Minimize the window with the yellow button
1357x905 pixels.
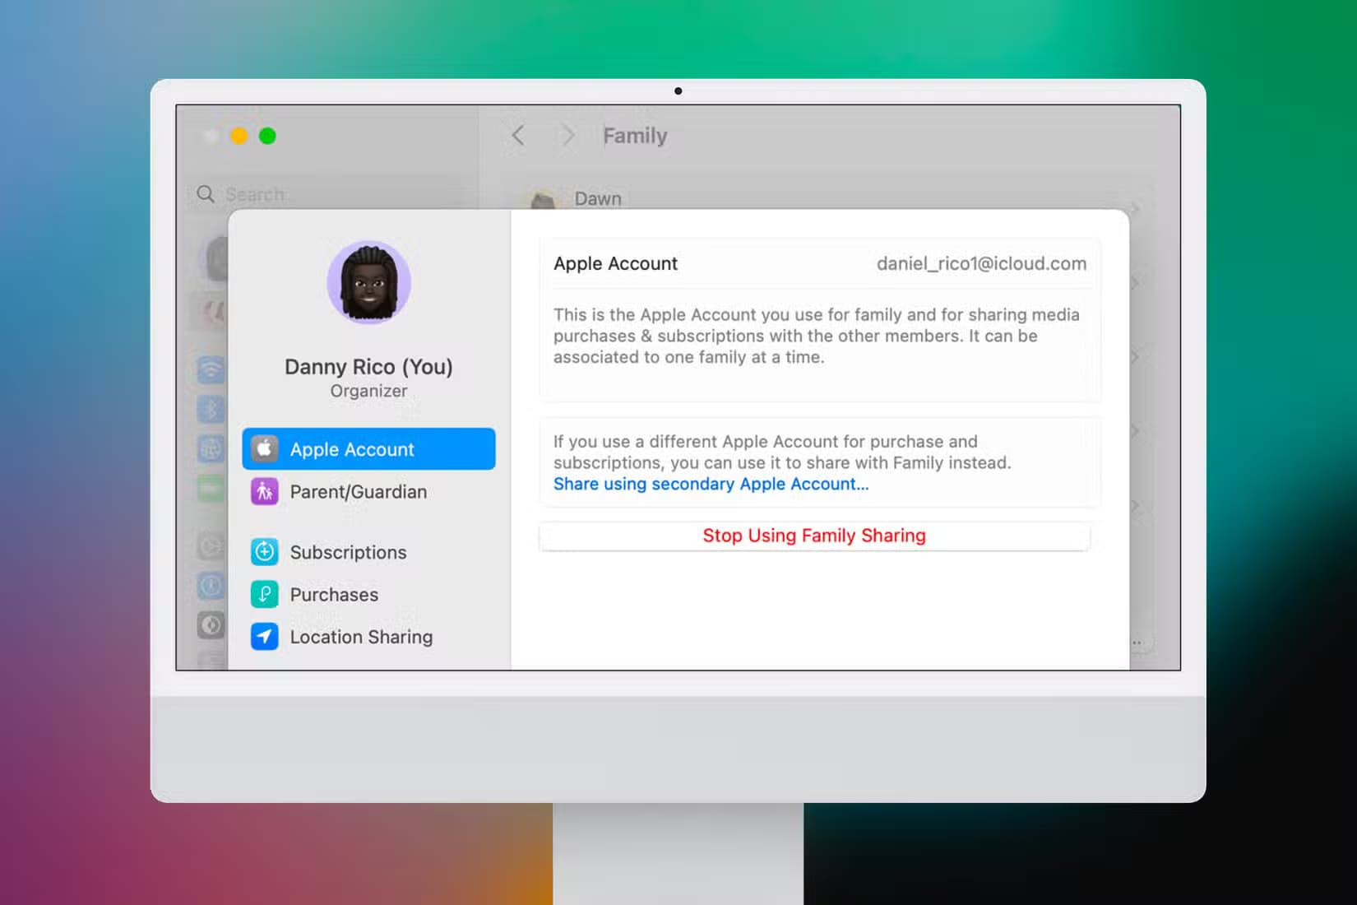tap(239, 136)
